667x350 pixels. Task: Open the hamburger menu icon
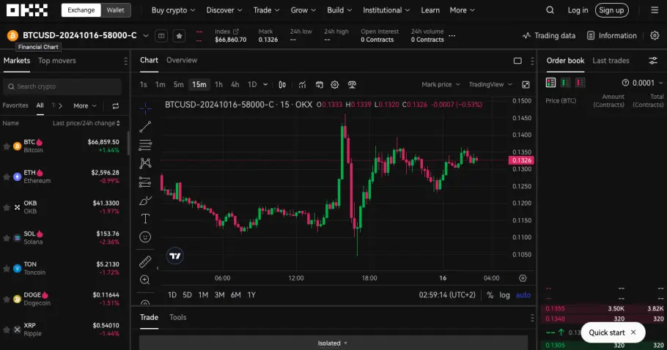pos(655,10)
